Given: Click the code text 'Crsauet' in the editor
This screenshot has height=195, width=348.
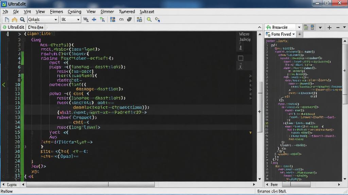Looking at the screenshot, I should click(x=82, y=117).
